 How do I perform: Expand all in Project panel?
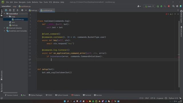pos(14,10)
